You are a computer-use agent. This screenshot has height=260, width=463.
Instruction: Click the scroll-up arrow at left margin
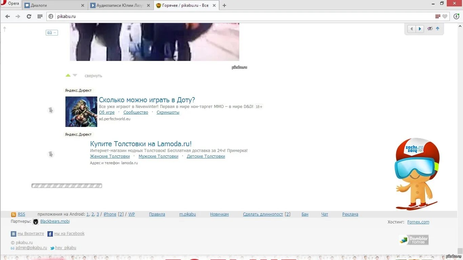(x=5, y=29)
